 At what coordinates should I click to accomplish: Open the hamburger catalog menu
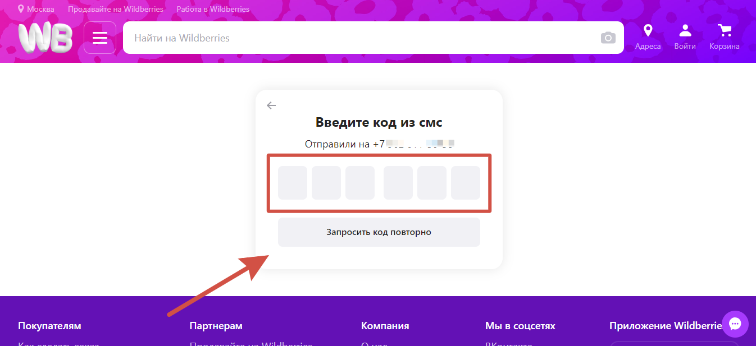tap(100, 38)
